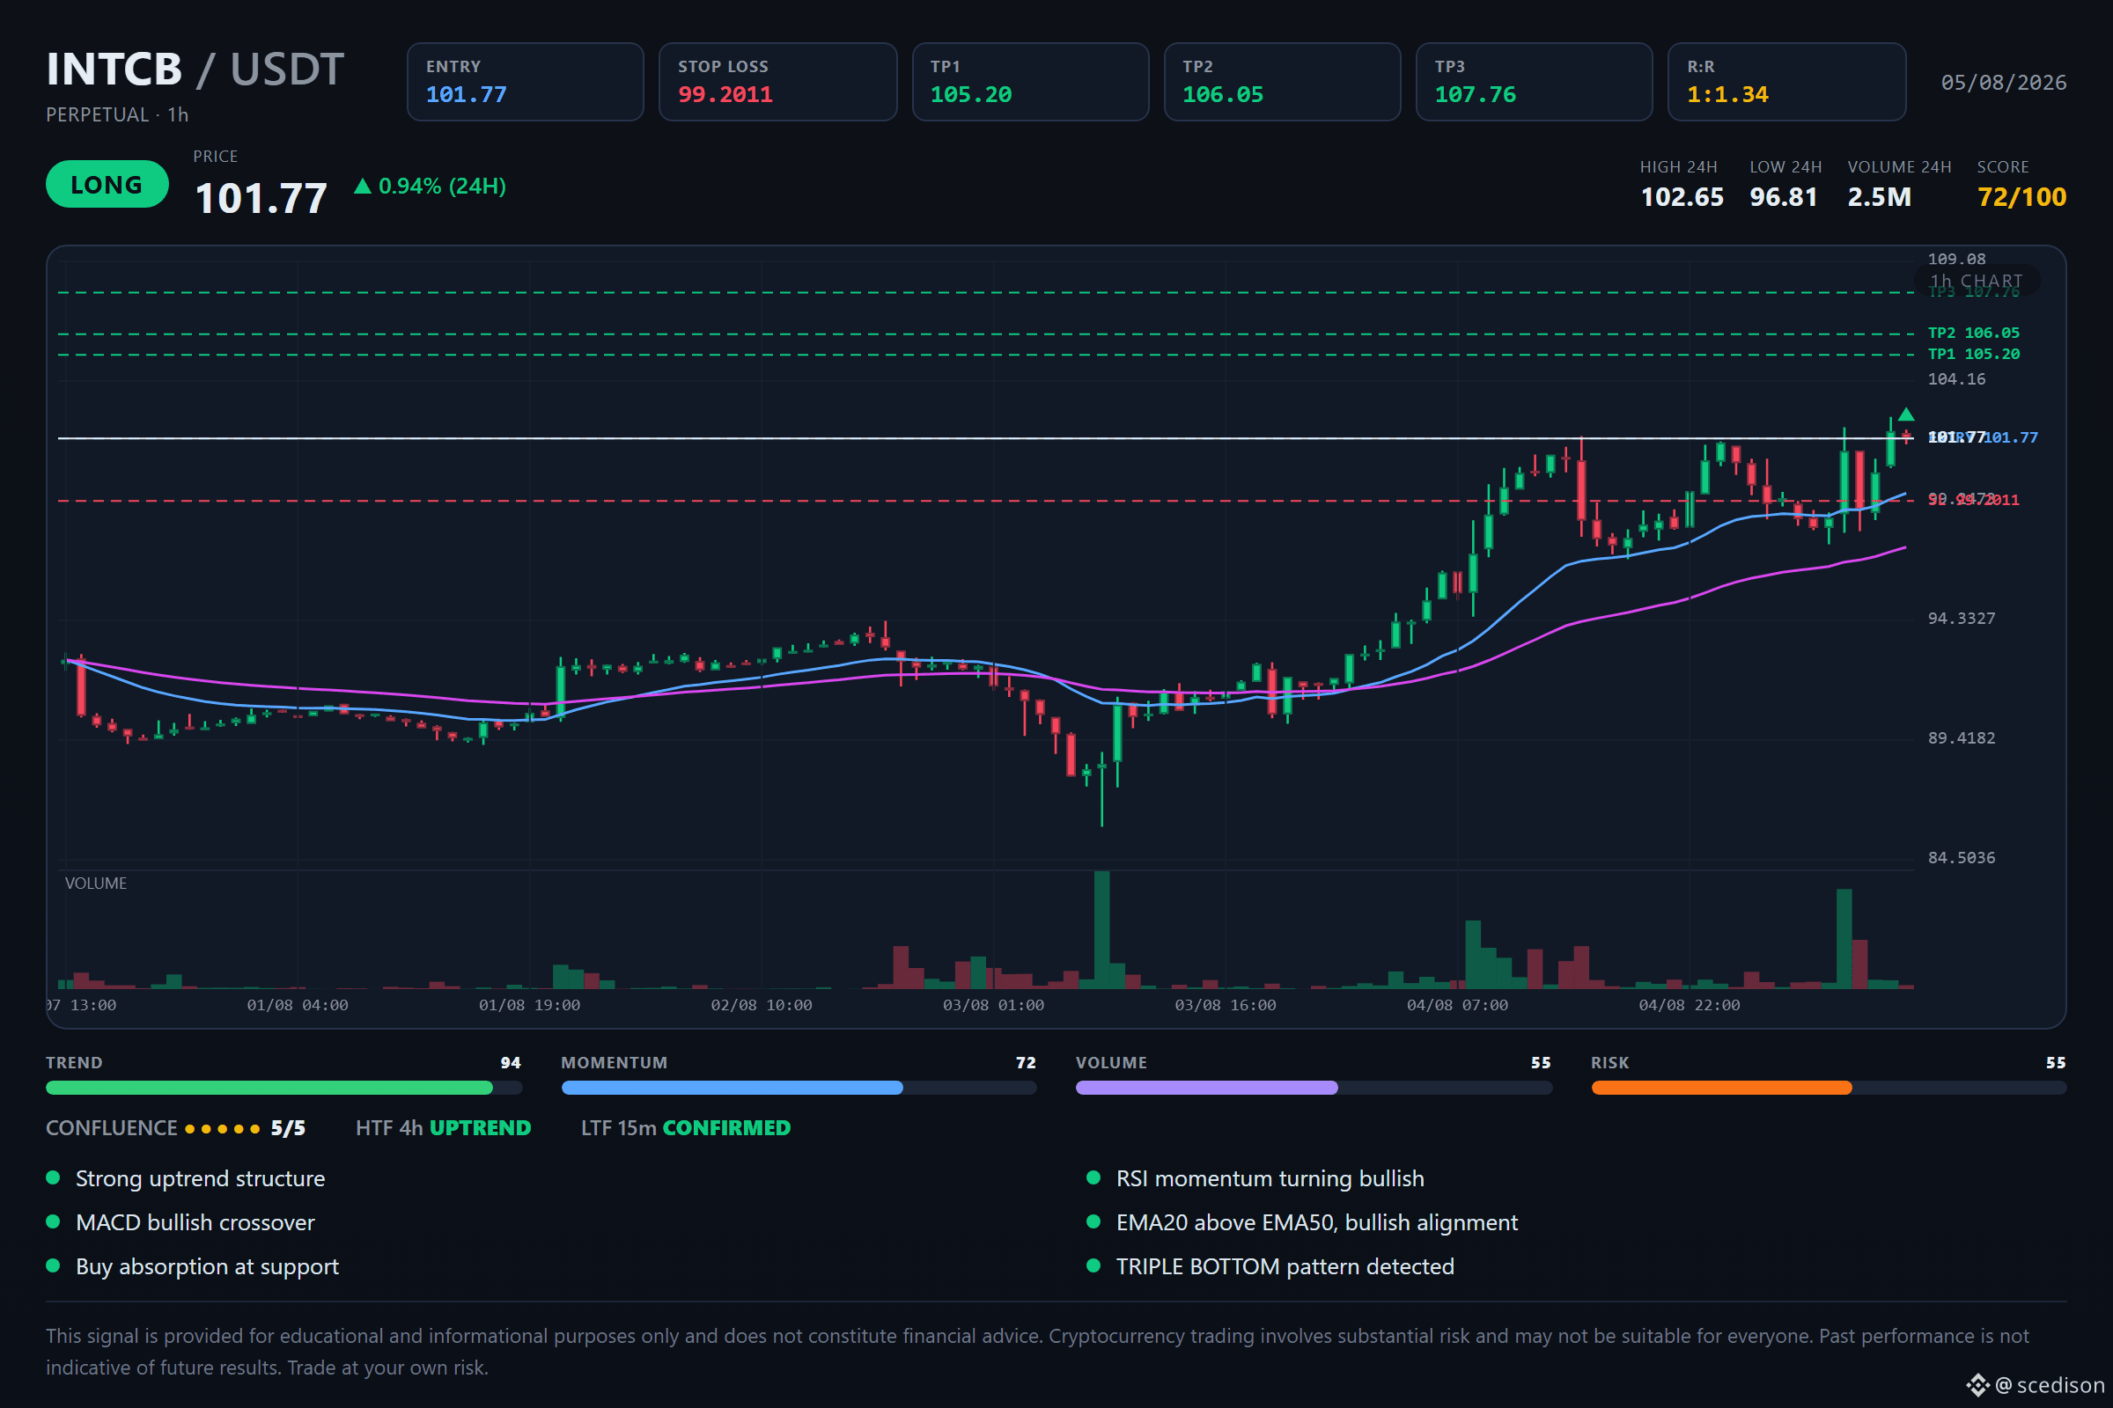2113x1408 pixels.
Task: Click the orange RISK progress bar
Action: click(1829, 1088)
